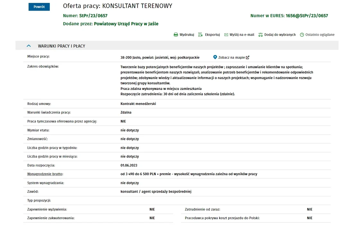
Task: Click the salary range od 3 490 do 6 500 PLN
Action: [x=138, y=174]
